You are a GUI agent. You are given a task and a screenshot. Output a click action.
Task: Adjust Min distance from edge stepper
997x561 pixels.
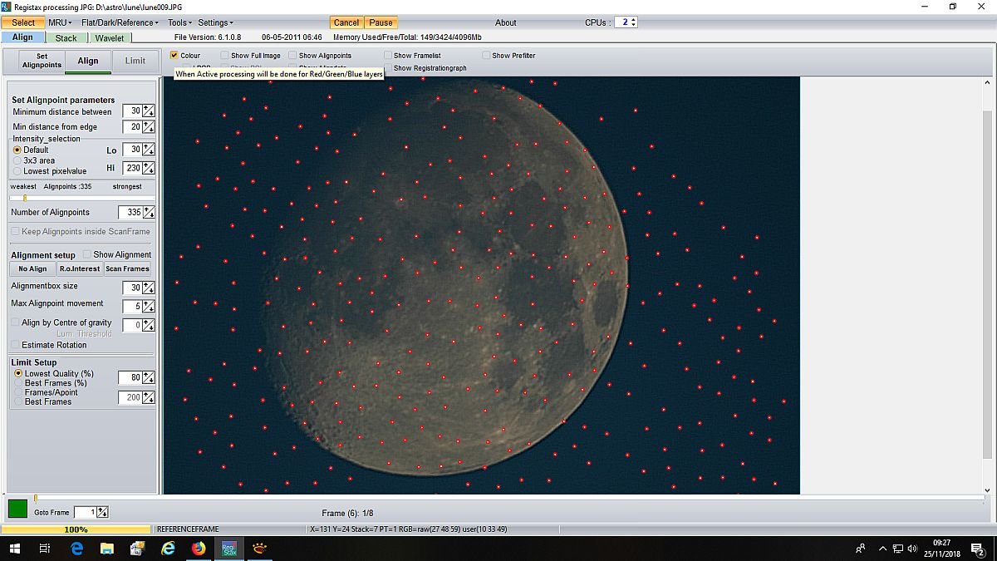tap(149, 127)
